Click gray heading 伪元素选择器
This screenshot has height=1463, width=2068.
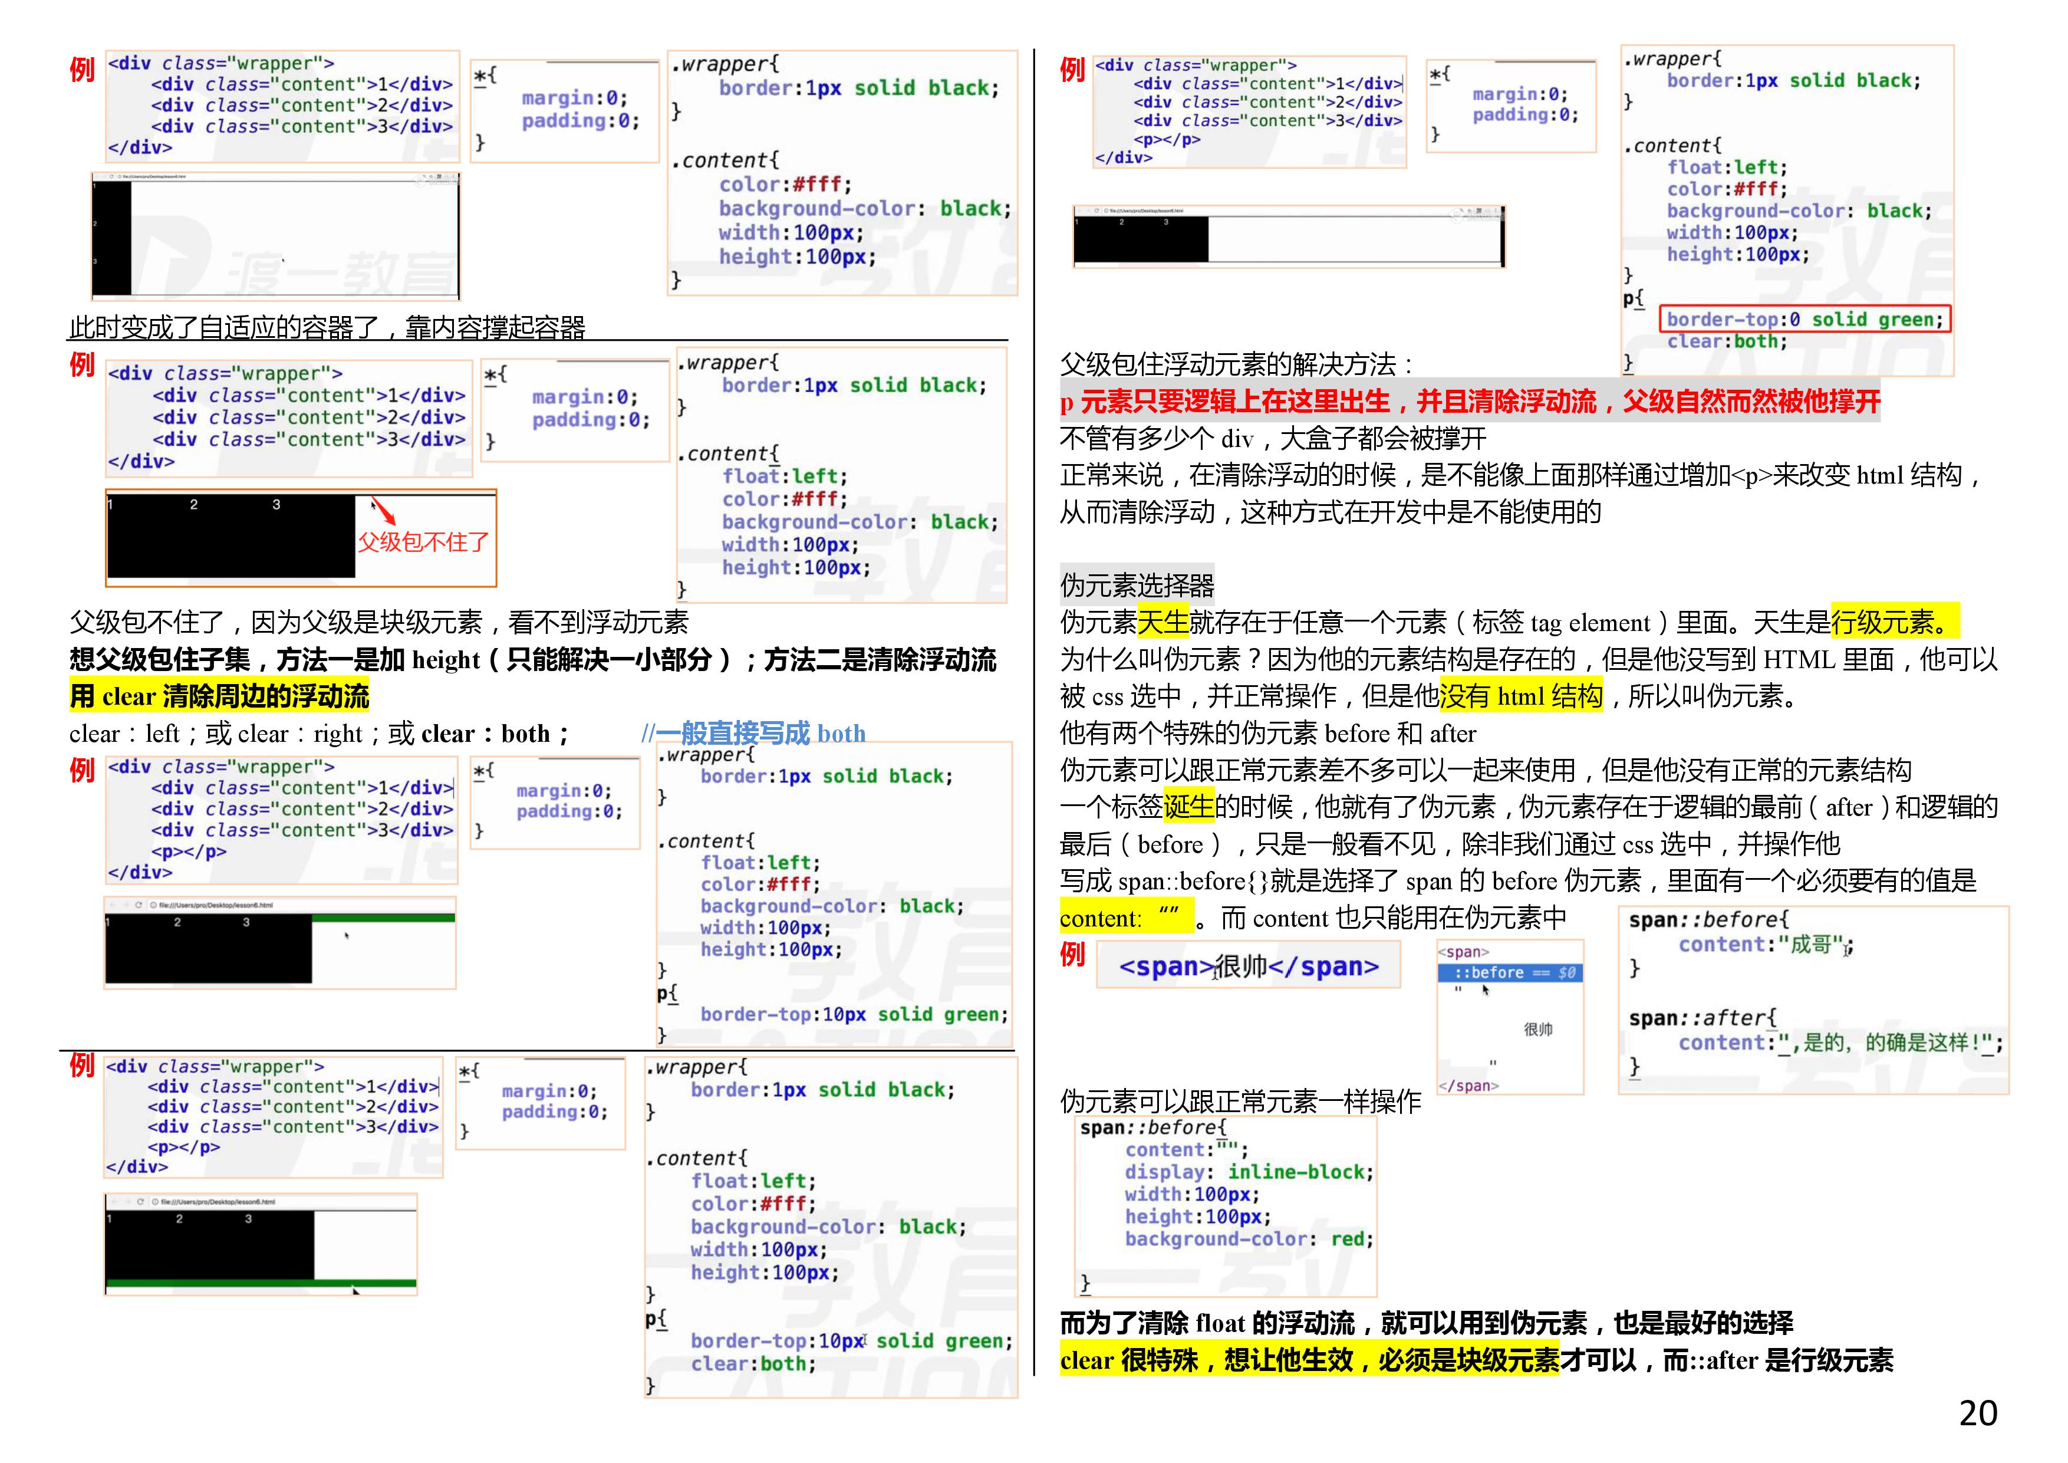pos(1137,586)
